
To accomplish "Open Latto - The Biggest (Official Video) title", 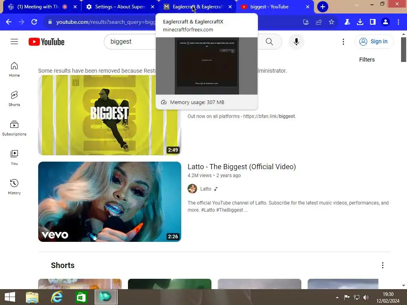I will [x=242, y=167].
